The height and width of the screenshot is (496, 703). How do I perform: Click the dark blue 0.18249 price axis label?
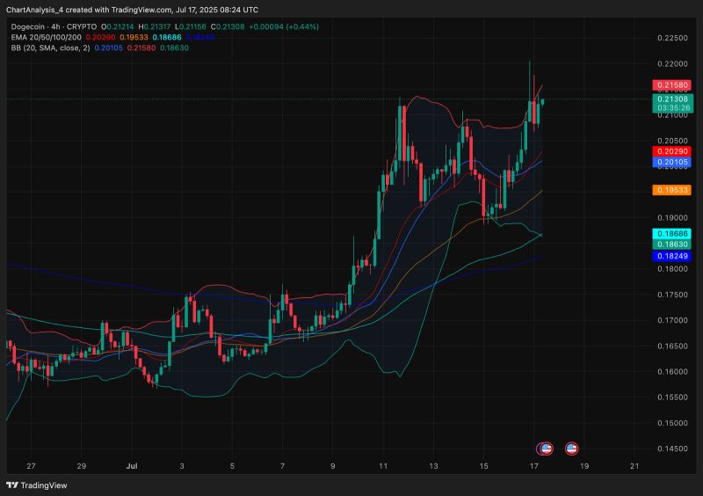pos(671,256)
